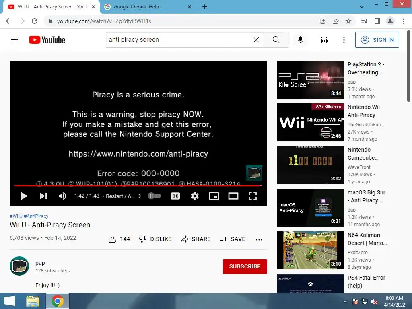
Task: Open YouTube settings three-dot menu
Action: pos(344,40)
